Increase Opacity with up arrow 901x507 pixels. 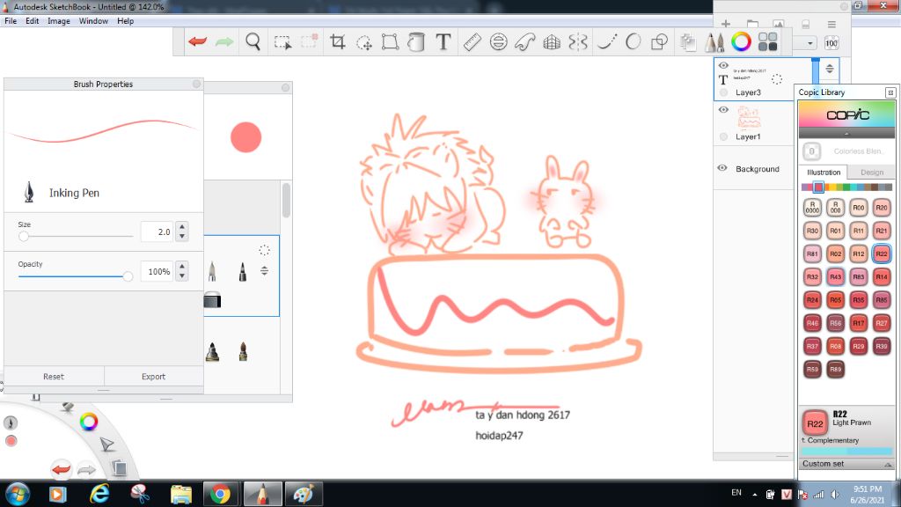[182, 266]
